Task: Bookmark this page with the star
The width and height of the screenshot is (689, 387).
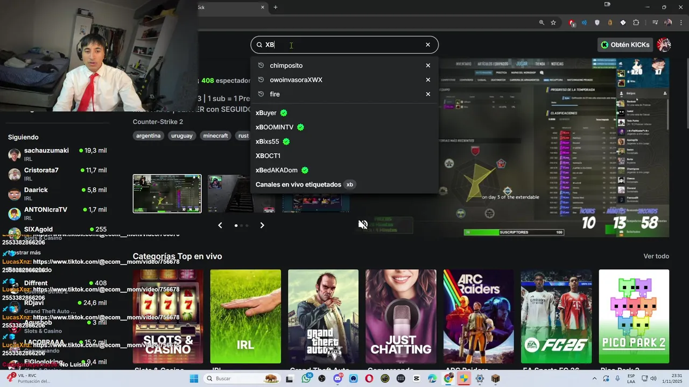Action: point(553,23)
